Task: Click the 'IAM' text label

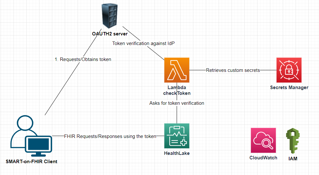Action: tap(293, 159)
